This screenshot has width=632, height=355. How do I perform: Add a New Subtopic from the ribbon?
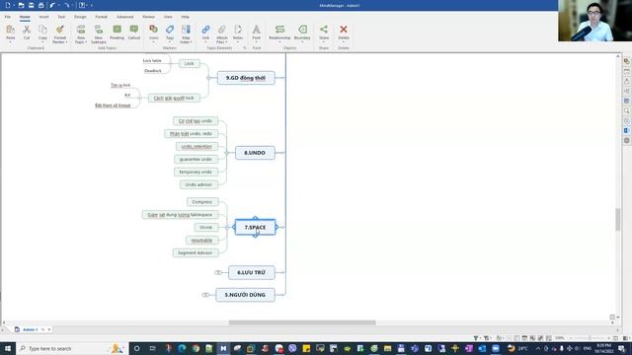pyautogui.click(x=99, y=30)
